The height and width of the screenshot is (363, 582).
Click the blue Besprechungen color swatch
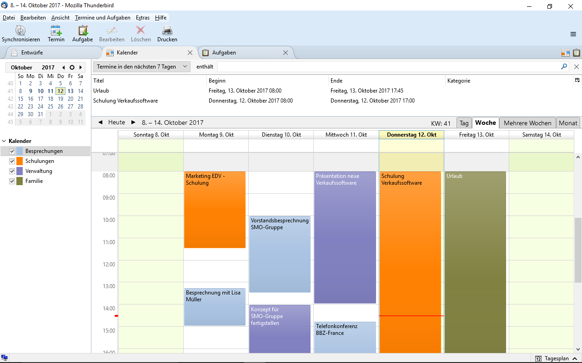(x=20, y=151)
